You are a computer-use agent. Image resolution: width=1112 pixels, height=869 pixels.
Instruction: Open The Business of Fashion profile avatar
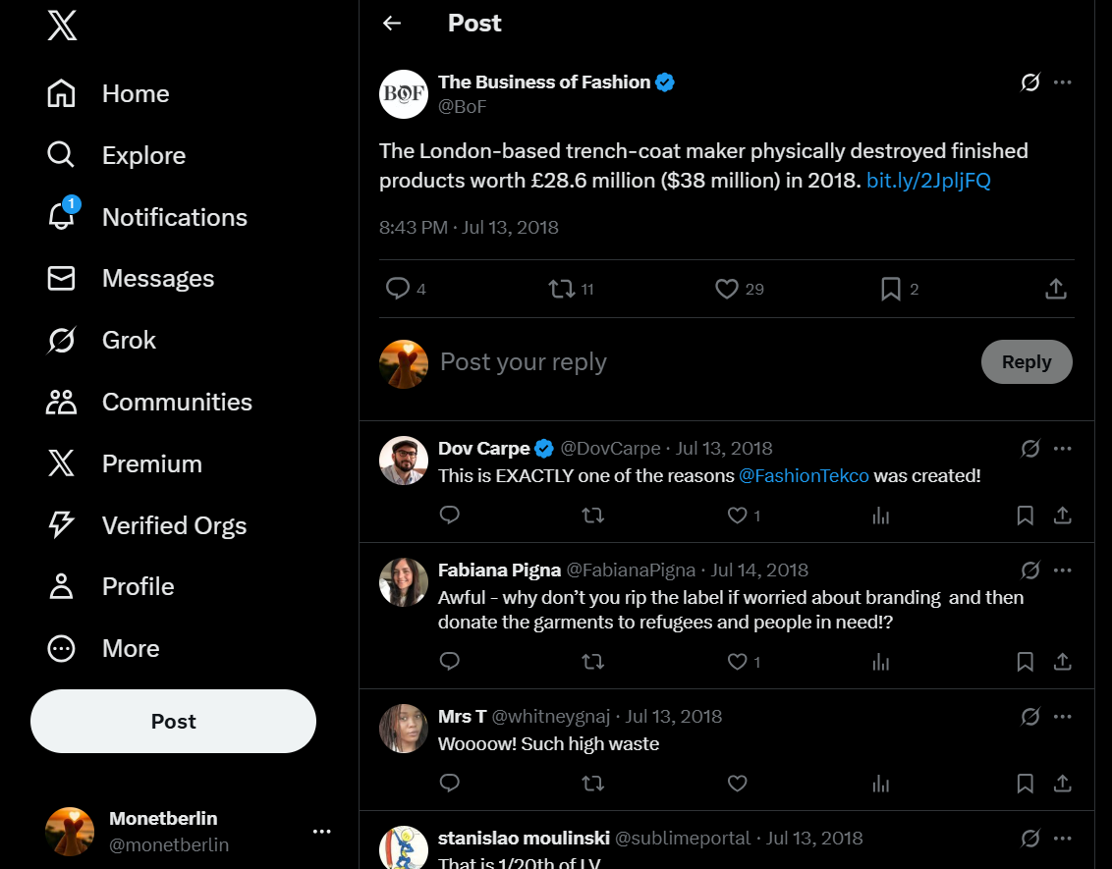(404, 94)
